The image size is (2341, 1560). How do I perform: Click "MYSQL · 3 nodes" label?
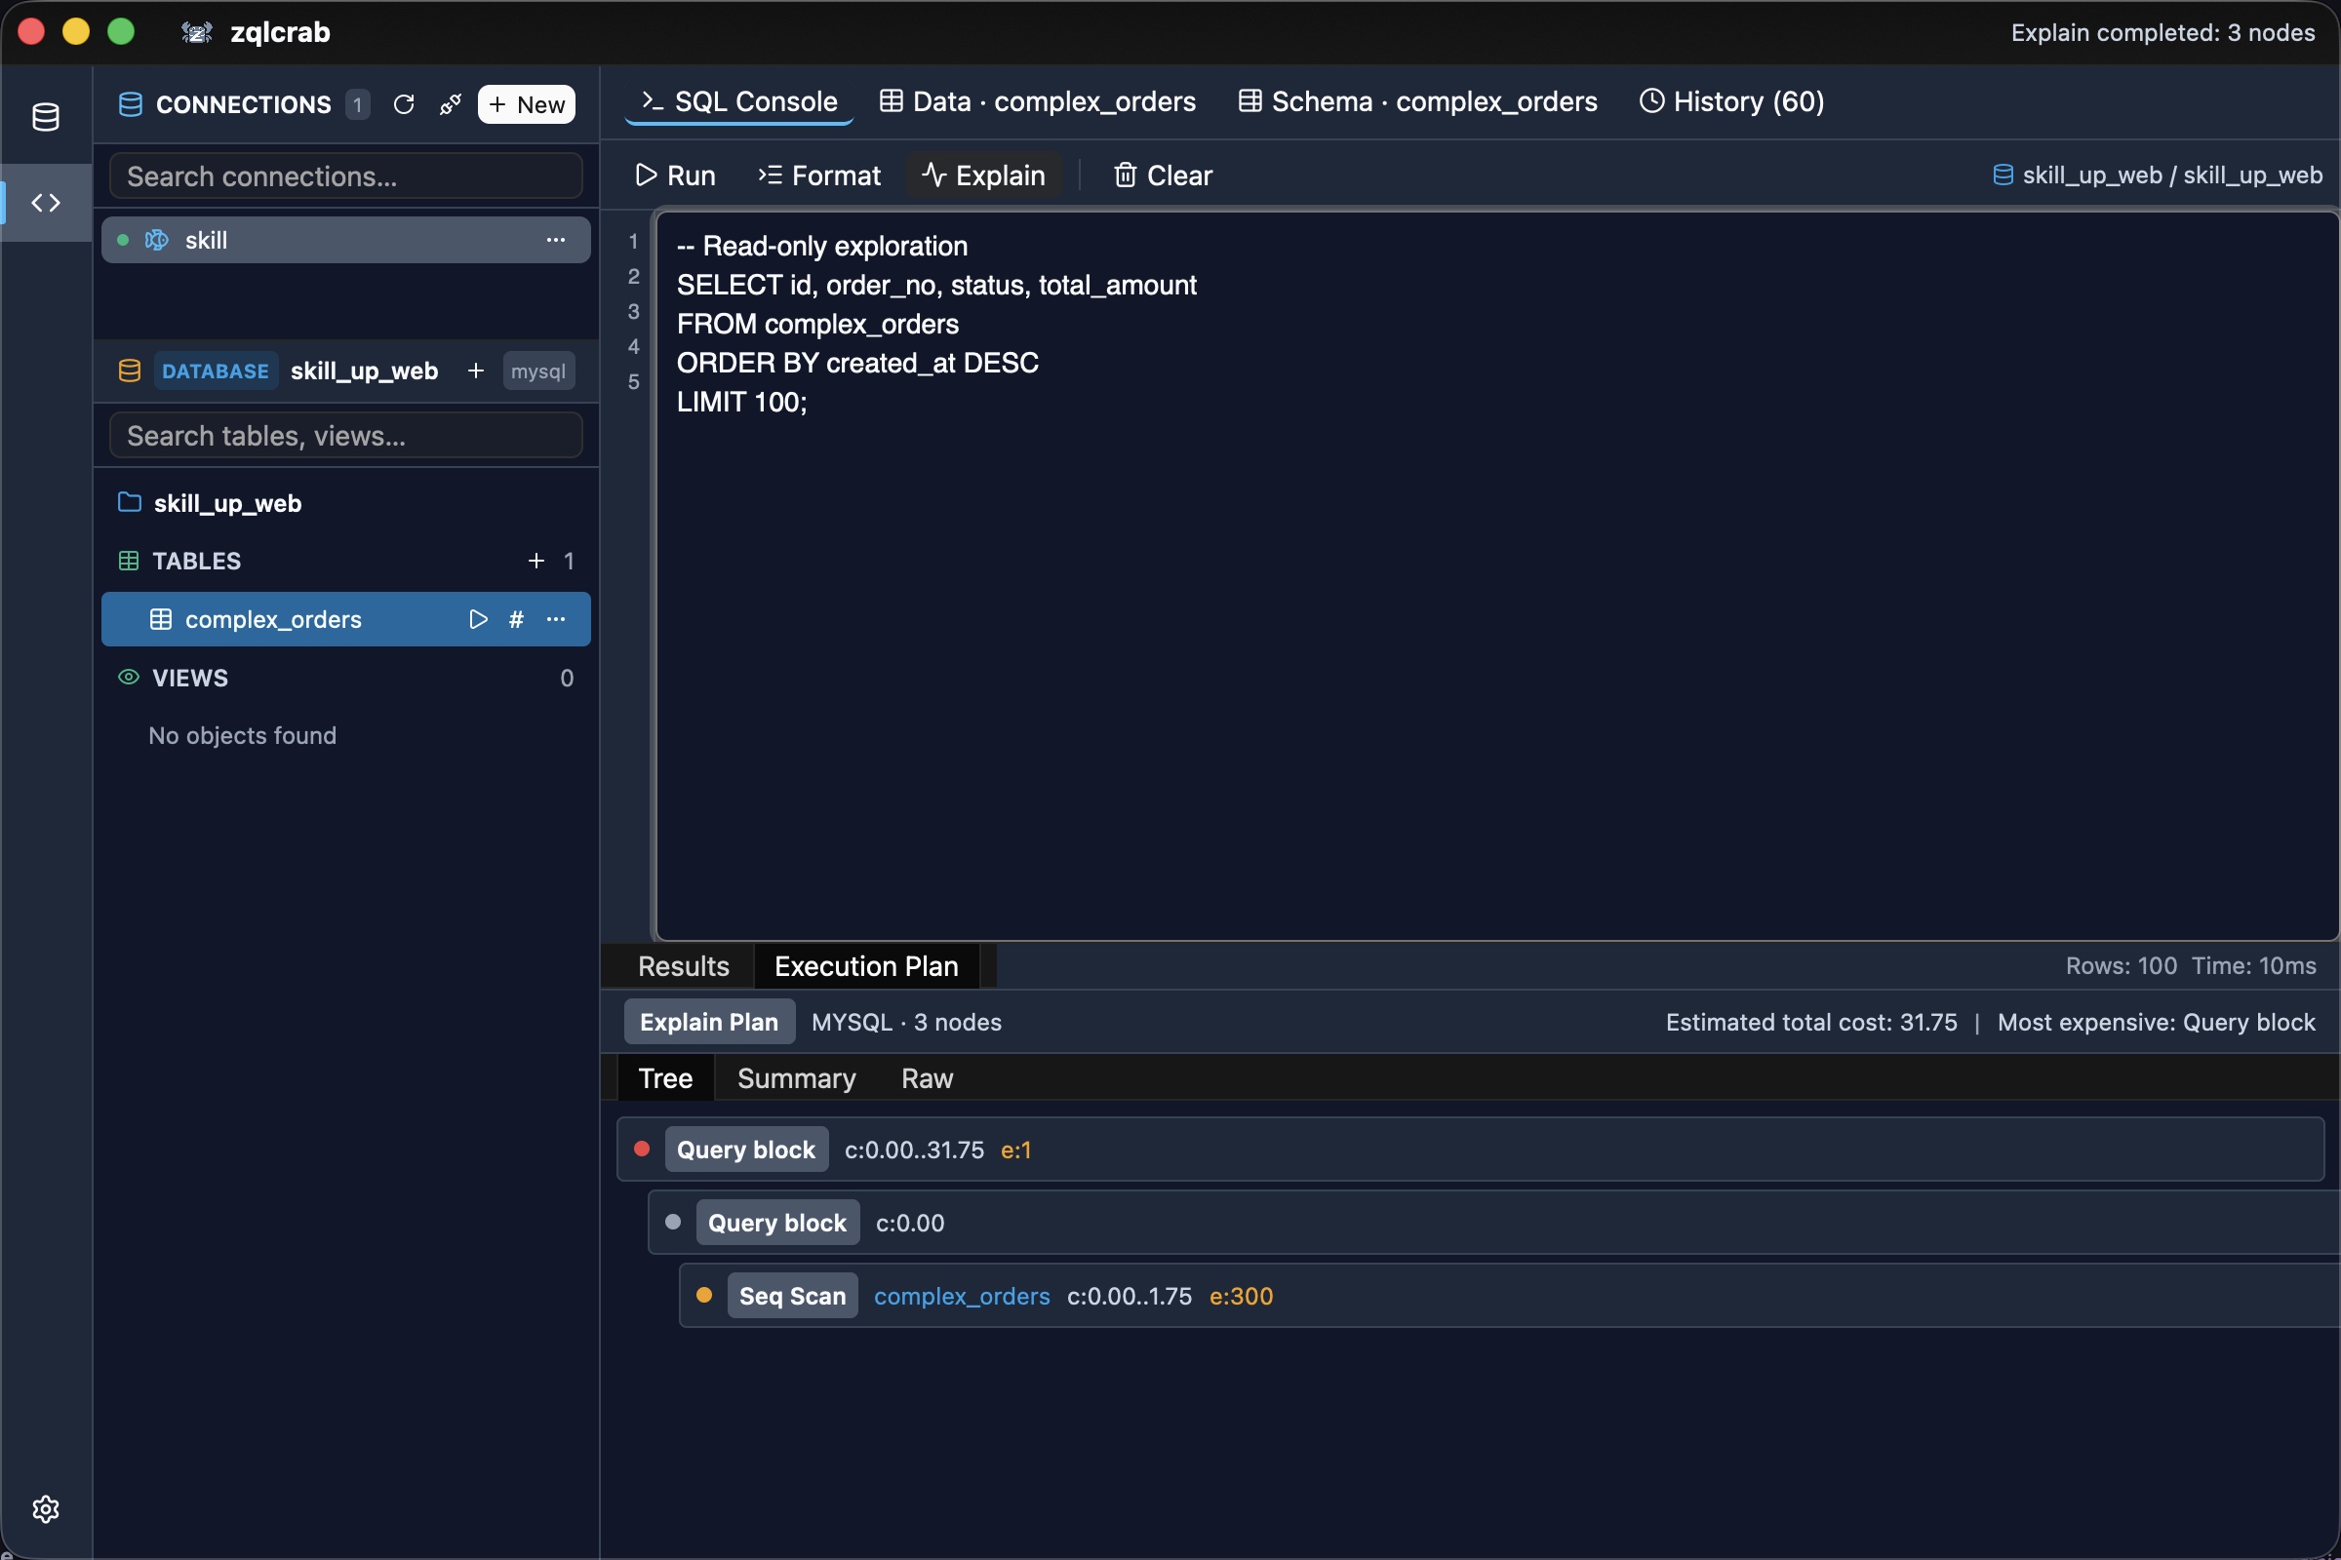pyautogui.click(x=906, y=1022)
